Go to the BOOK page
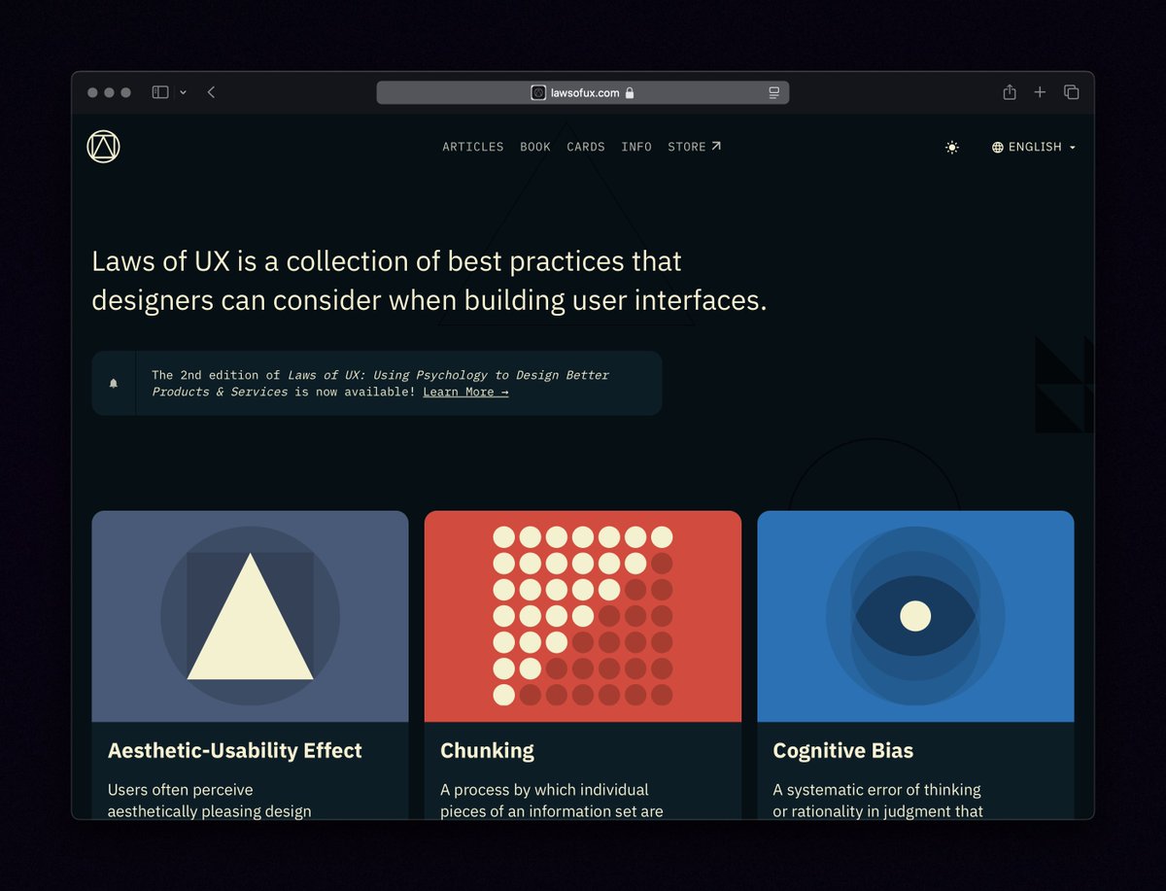 pyautogui.click(x=535, y=147)
